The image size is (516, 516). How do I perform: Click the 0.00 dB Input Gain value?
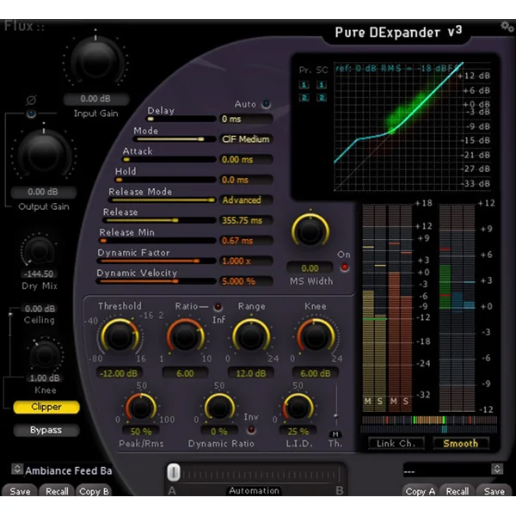pyautogui.click(x=95, y=99)
